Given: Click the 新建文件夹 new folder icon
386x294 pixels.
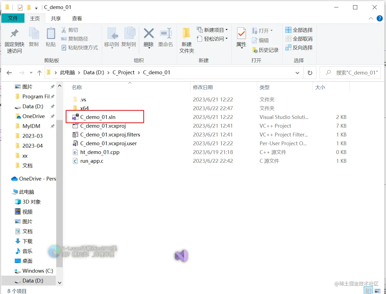Looking at the screenshot, I should (186, 33).
